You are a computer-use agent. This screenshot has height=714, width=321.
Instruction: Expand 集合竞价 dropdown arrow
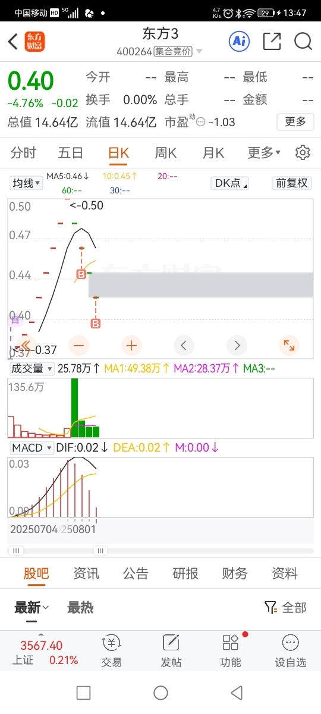[199, 52]
